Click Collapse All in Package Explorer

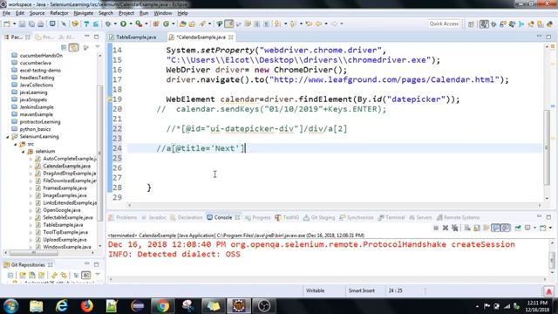(x=64, y=47)
